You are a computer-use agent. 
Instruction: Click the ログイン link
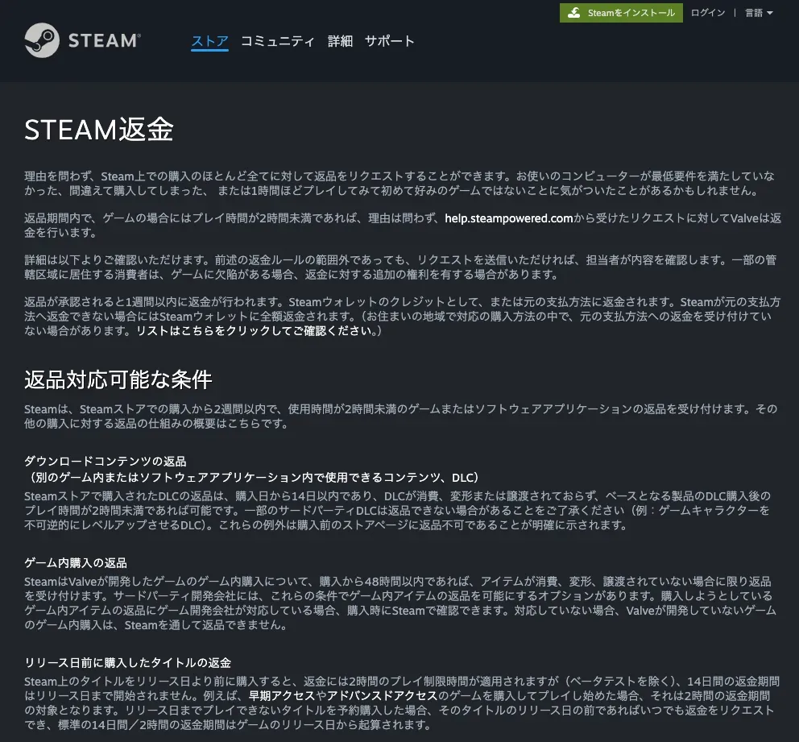[708, 13]
